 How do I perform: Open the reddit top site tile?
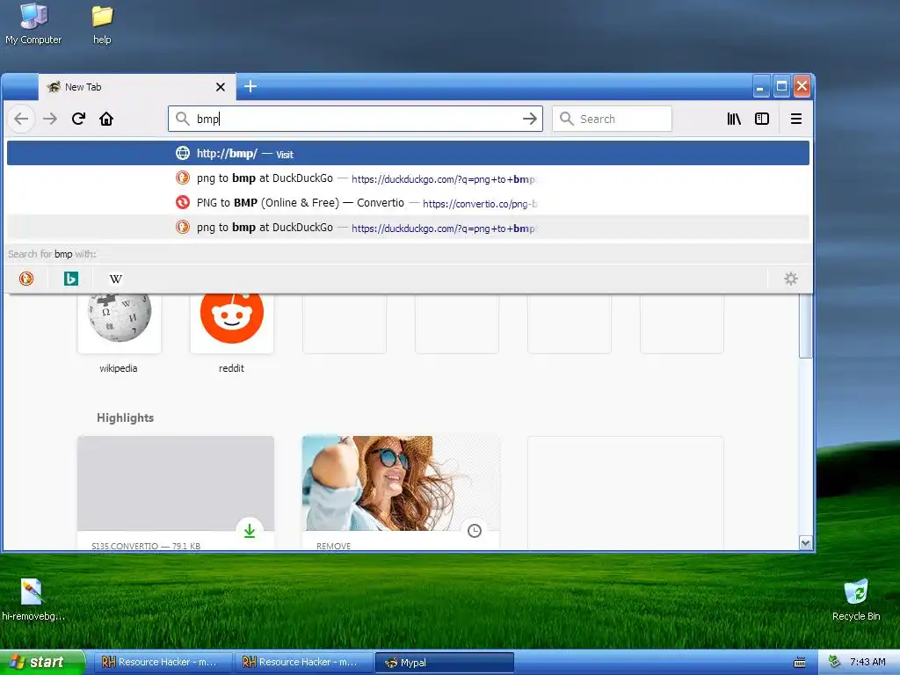tap(232, 323)
